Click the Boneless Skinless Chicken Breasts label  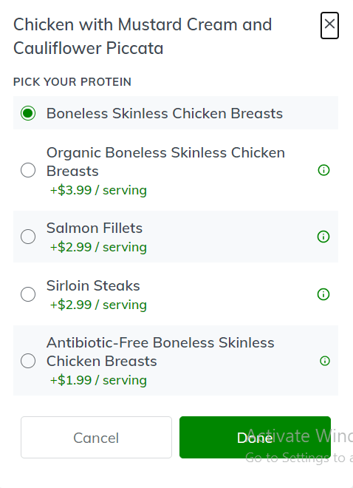click(165, 113)
